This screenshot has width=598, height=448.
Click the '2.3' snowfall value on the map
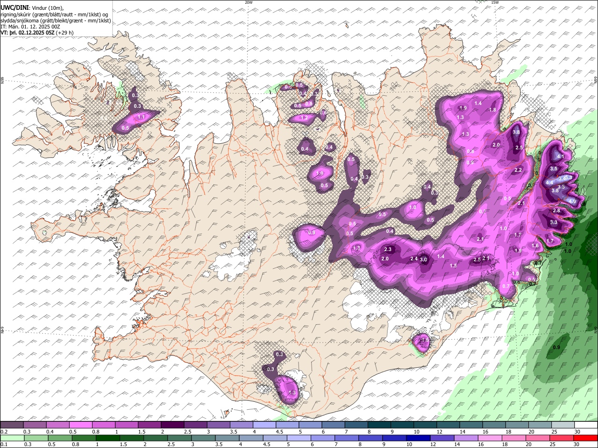(x=387, y=250)
